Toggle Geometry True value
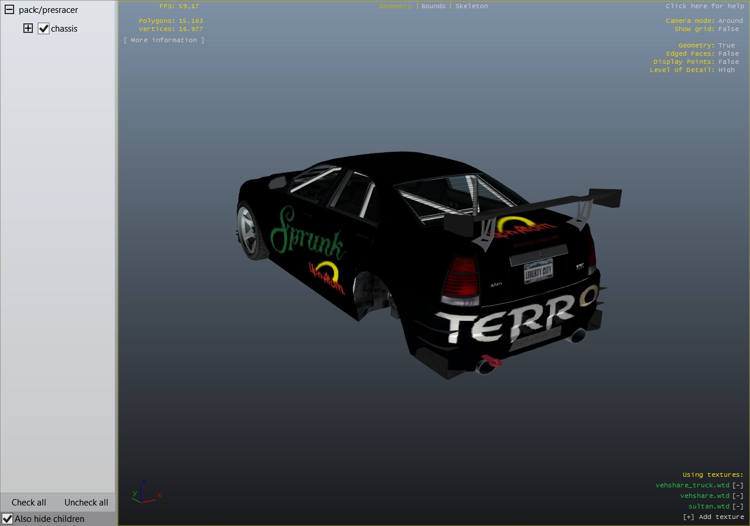Viewport: 750px width, 526px height. click(x=727, y=45)
